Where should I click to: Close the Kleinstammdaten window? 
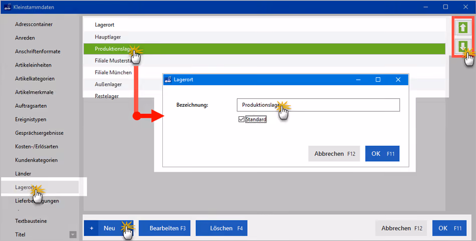(x=465, y=7)
